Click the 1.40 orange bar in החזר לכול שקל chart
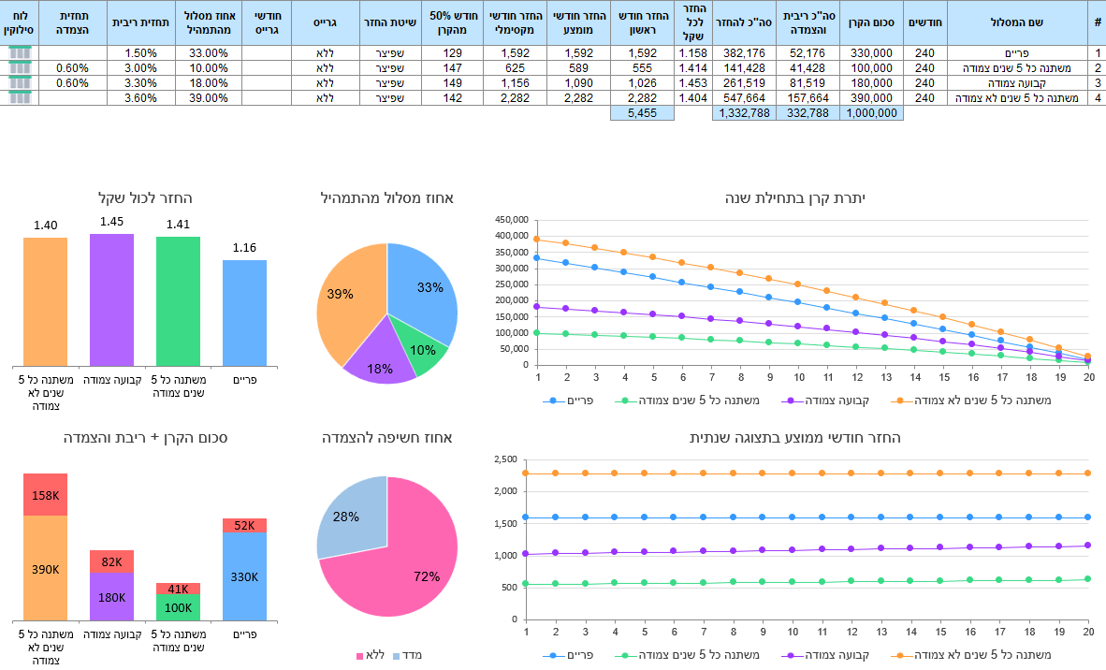The width and height of the screenshot is (1106, 670). [45, 302]
